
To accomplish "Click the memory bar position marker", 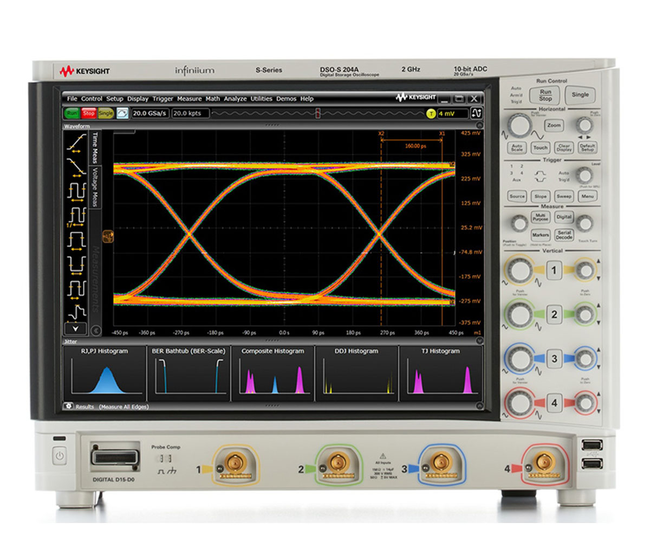I will [x=317, y=113].
